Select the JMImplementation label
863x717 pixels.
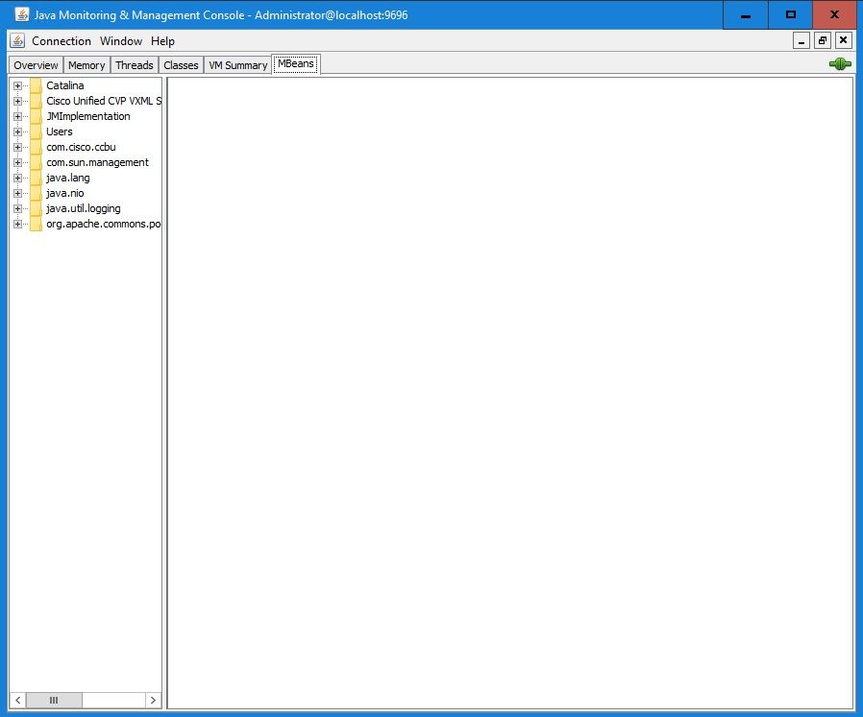(x=88, y=116)
